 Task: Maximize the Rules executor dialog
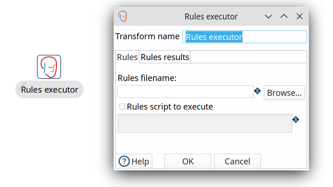284,16
